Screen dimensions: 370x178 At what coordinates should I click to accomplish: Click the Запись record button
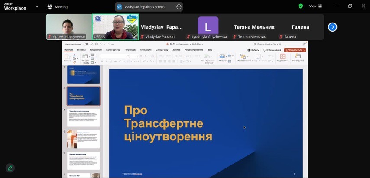(253, 50)
